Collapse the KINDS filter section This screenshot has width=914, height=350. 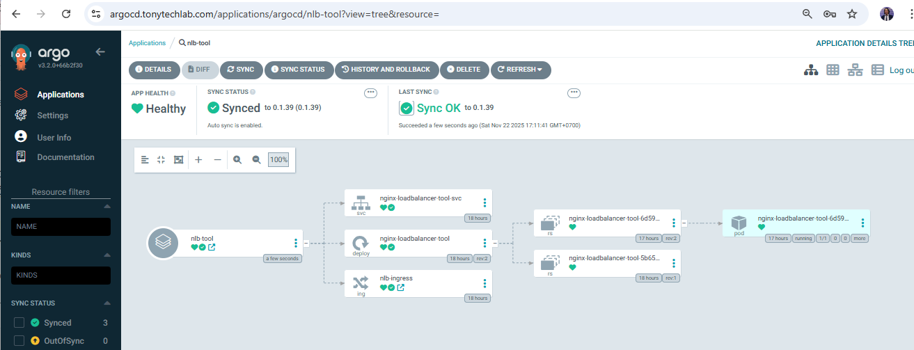107,255
